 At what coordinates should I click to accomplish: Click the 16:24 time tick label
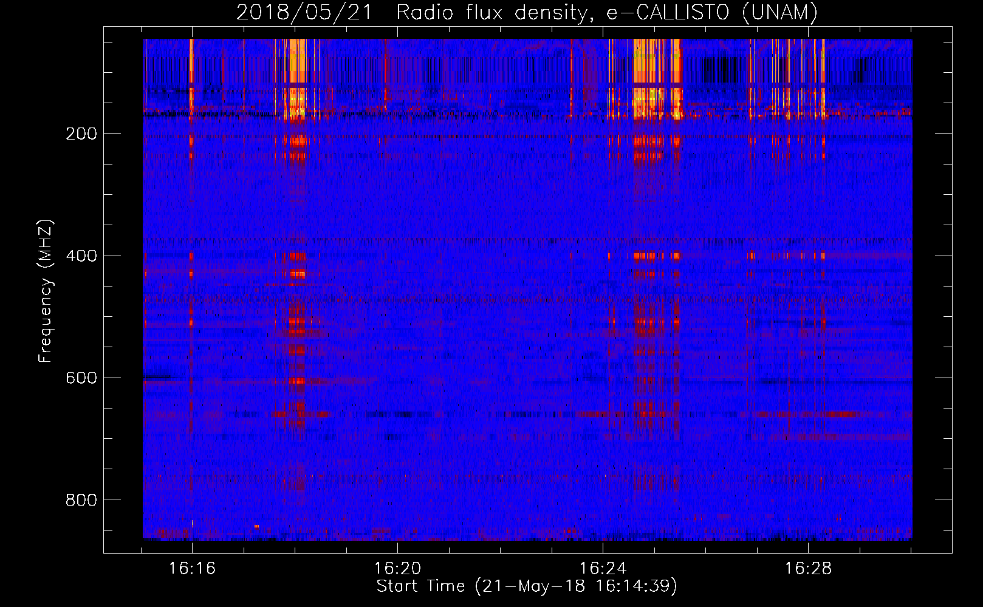pos(603,569)
